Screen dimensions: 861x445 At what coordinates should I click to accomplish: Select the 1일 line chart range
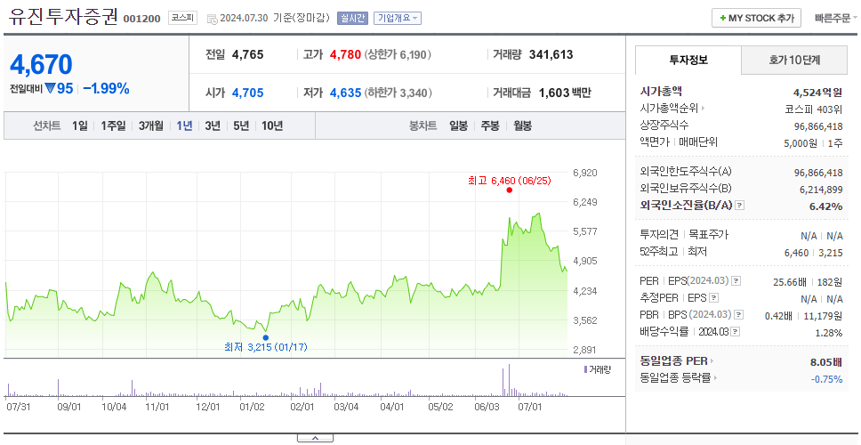[x=80, y=125]
